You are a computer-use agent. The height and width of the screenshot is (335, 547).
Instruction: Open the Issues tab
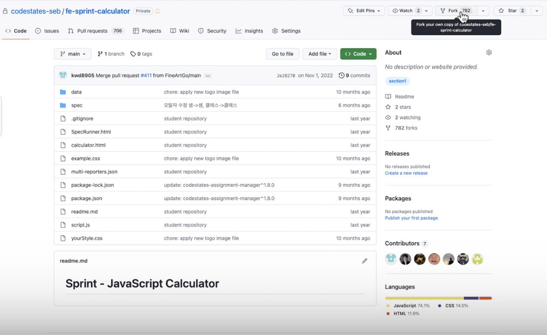click(x=47, y=31)
